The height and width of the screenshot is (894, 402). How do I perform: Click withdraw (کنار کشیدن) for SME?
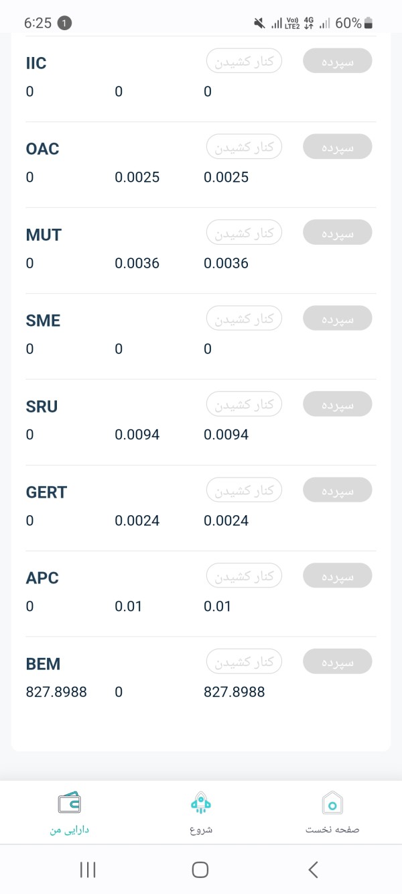[244, 318]
